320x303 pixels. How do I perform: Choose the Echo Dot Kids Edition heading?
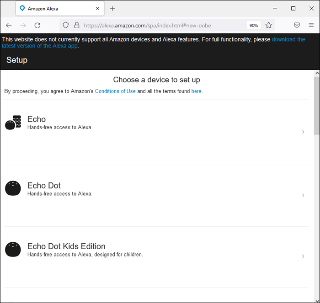66,246
